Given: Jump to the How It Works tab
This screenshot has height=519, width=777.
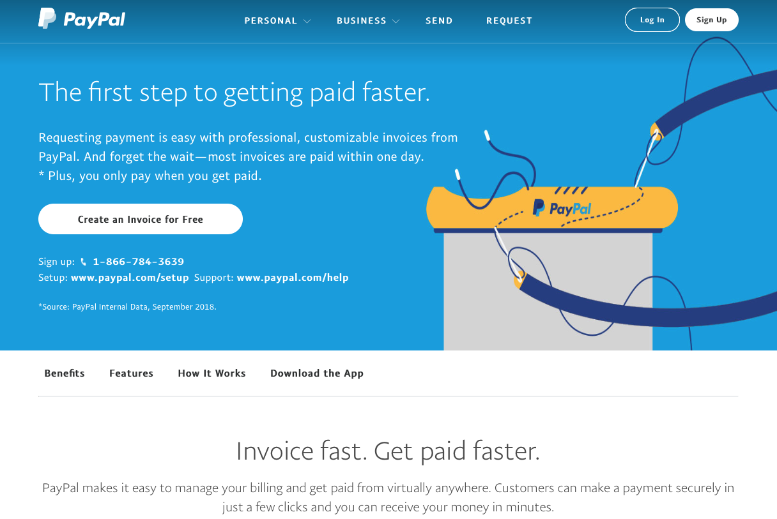Looking at the screenshot, I should (212, 373).
